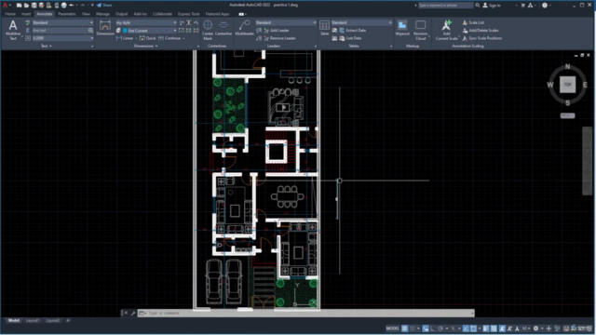The height and width of the screenshot is (335, 596).
Task: Toggle grid display in status bar
Action: tap(405, 328)
